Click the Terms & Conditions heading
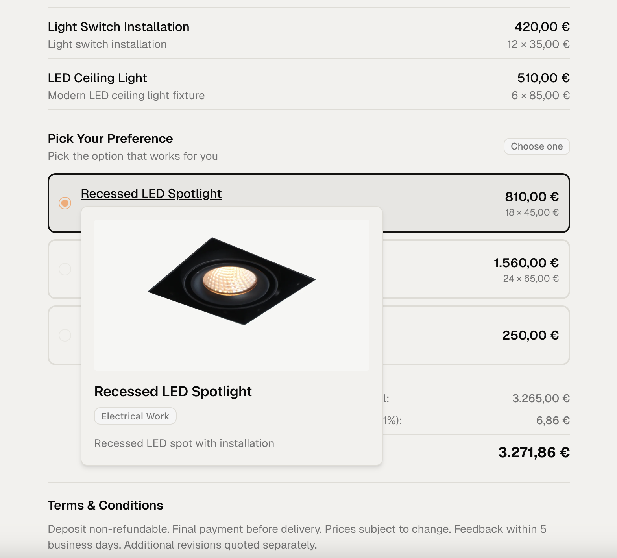Image resolution: width=617 pixels, height=558 pixels. (105, 505)
